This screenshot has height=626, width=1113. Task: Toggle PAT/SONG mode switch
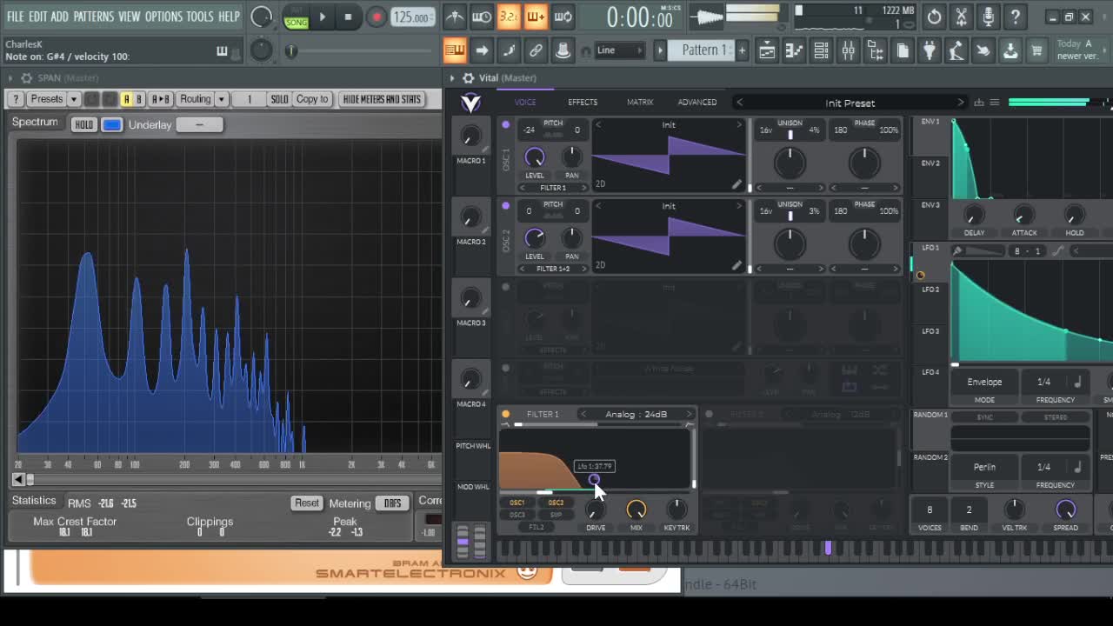[297, 17]
